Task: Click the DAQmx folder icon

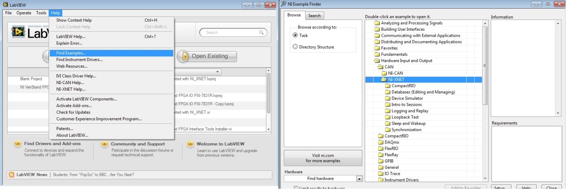Action: tap(380, 142)
